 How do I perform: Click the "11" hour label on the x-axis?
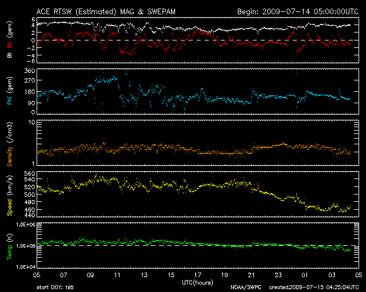[x=117, y=275]
